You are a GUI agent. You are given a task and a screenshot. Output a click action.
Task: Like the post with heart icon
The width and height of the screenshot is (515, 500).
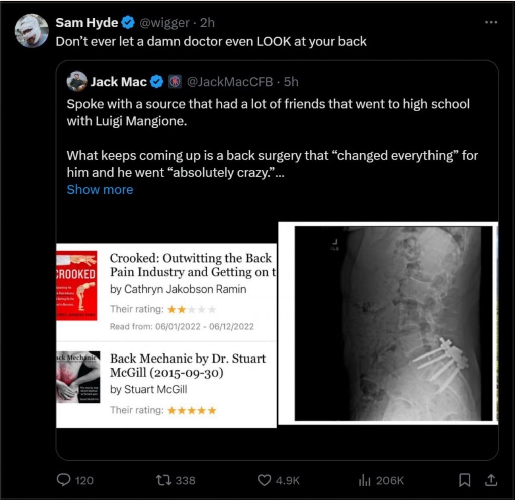pos(265,480)
